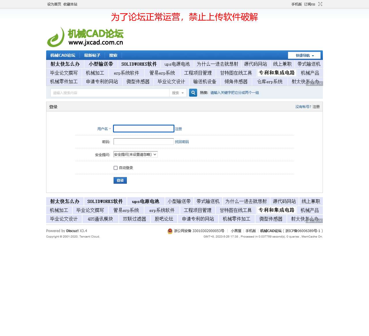
Task: Enable the 自动登录 checkbox
Action: click(116, 168)
